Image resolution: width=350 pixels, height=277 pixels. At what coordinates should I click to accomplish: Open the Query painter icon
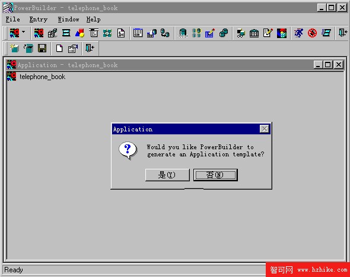[151, 33]
